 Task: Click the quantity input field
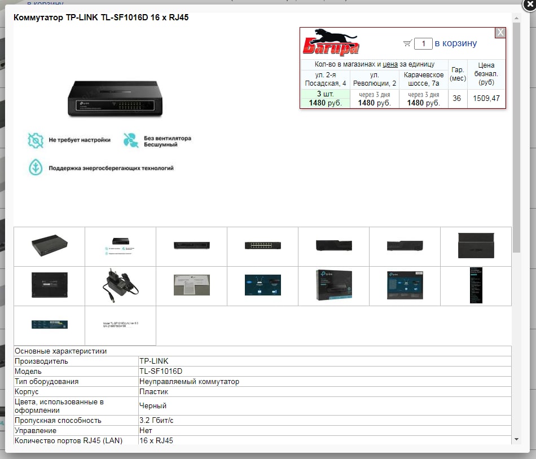[x=423, y=43]
